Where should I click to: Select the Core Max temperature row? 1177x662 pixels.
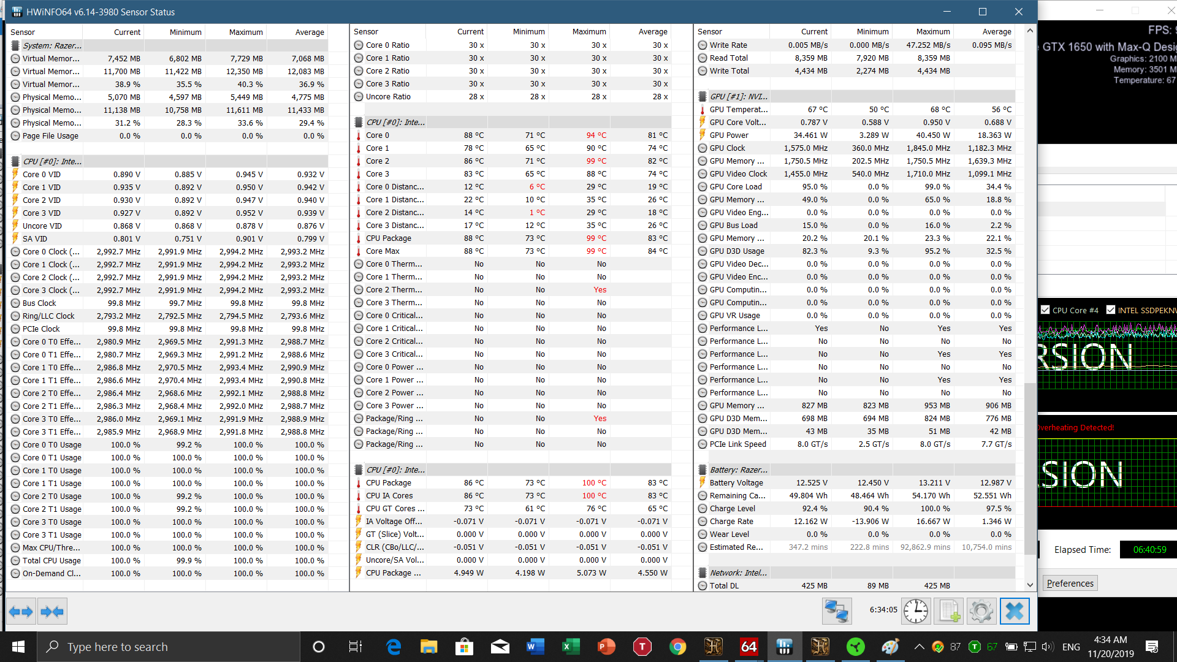512,251
